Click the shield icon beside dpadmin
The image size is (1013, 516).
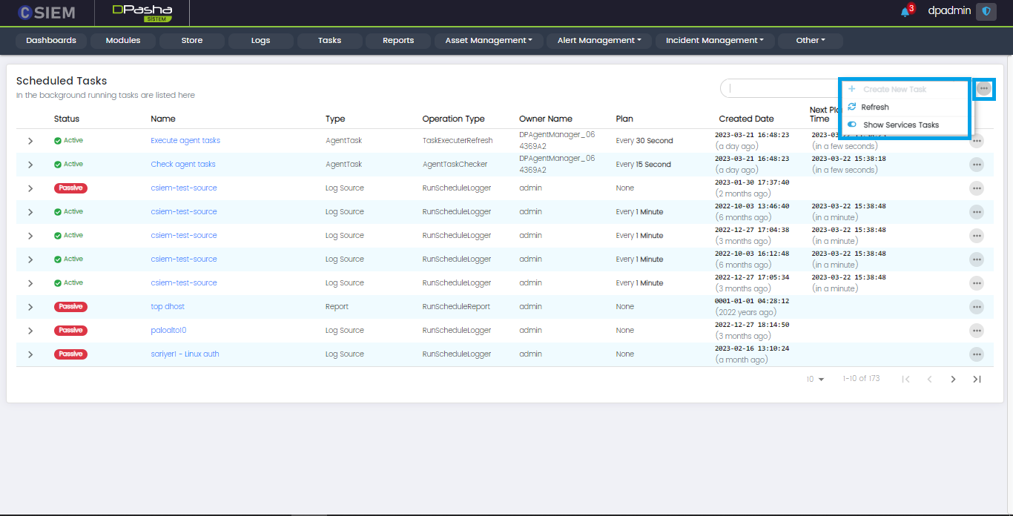[986, 12]
